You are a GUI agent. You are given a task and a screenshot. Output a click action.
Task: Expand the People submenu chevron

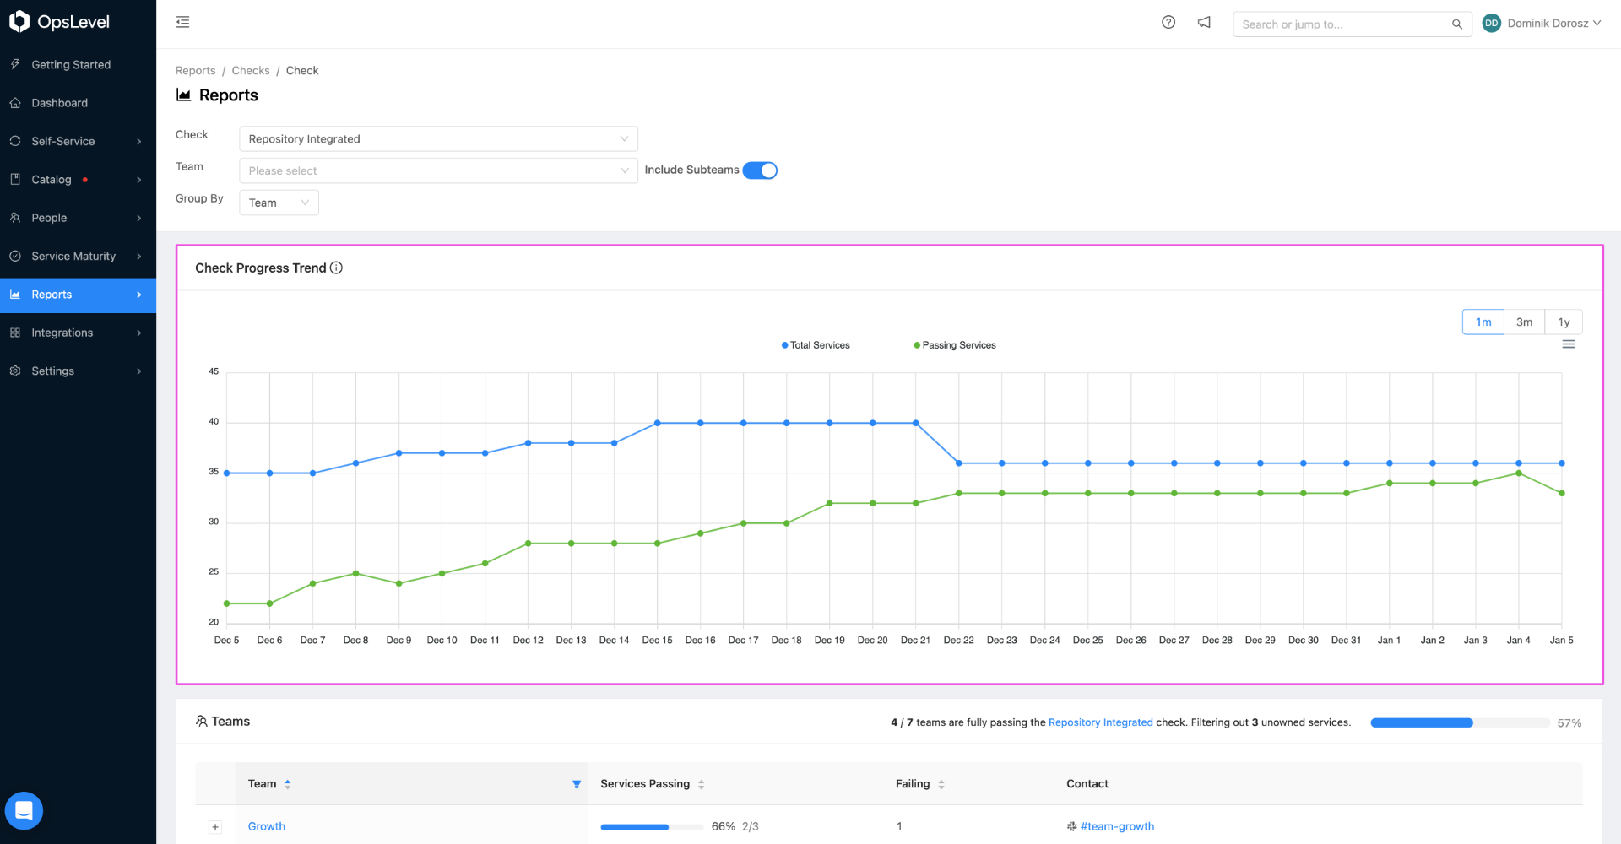pyautogui.click(x=139, y=218)
